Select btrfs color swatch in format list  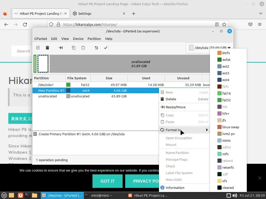220,53
